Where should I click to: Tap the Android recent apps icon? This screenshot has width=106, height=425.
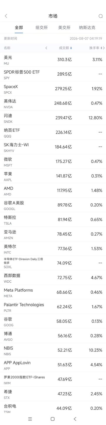pos(30,419)
